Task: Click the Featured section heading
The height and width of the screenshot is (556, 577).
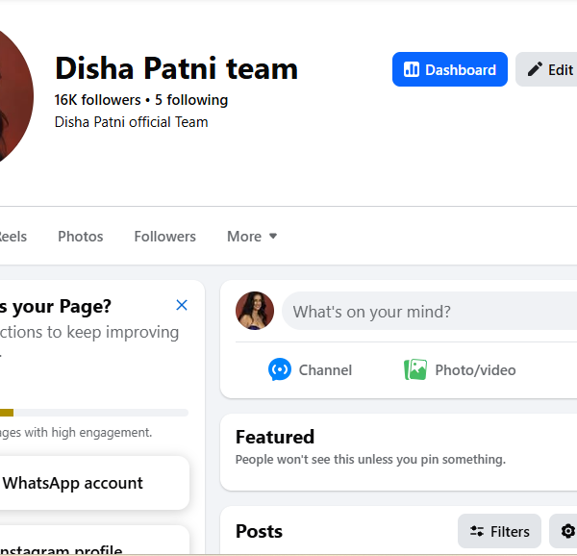Action: click(x=275, y=437)
